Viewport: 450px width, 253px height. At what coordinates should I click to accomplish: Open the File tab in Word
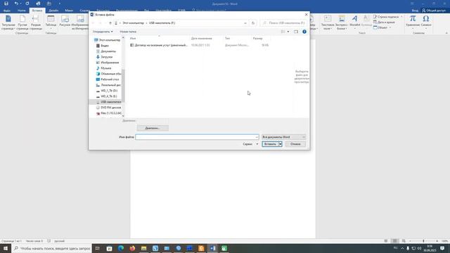(7, 11)
